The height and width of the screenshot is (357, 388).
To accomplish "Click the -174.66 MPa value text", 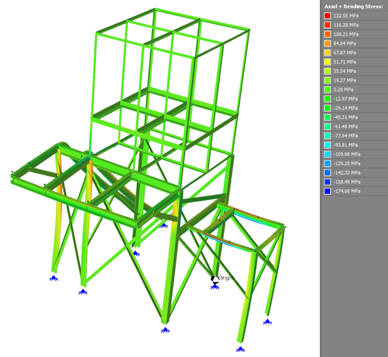I will [347, 191].
